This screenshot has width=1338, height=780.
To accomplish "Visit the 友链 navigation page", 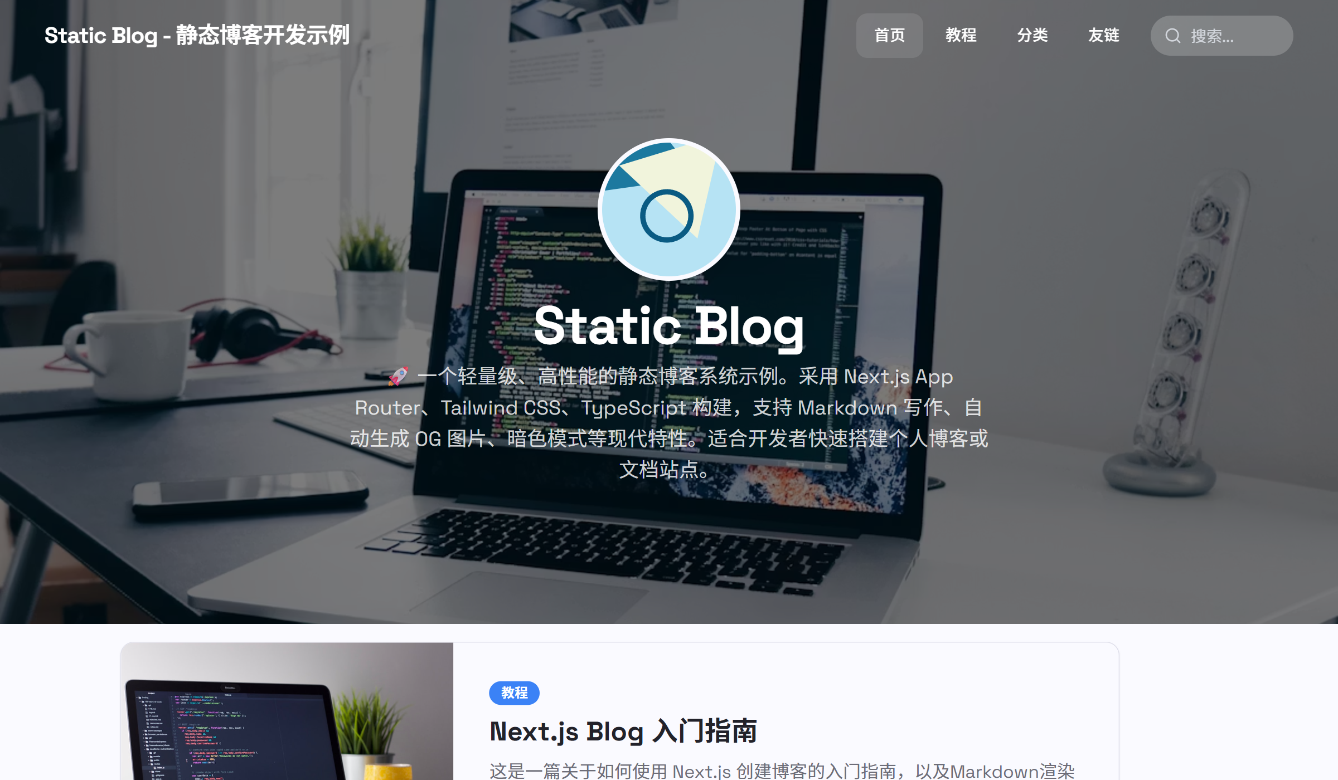I will click(x=1104, y=36).
